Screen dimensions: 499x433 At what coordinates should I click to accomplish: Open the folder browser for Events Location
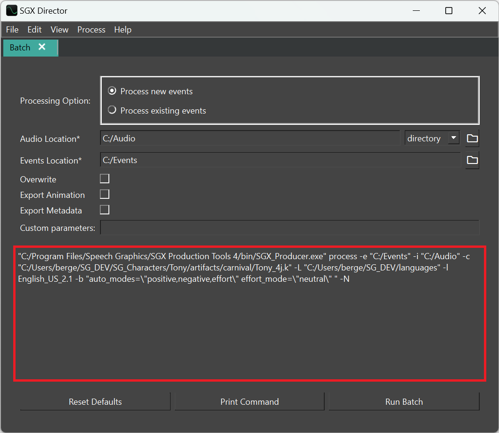[472, 160]
